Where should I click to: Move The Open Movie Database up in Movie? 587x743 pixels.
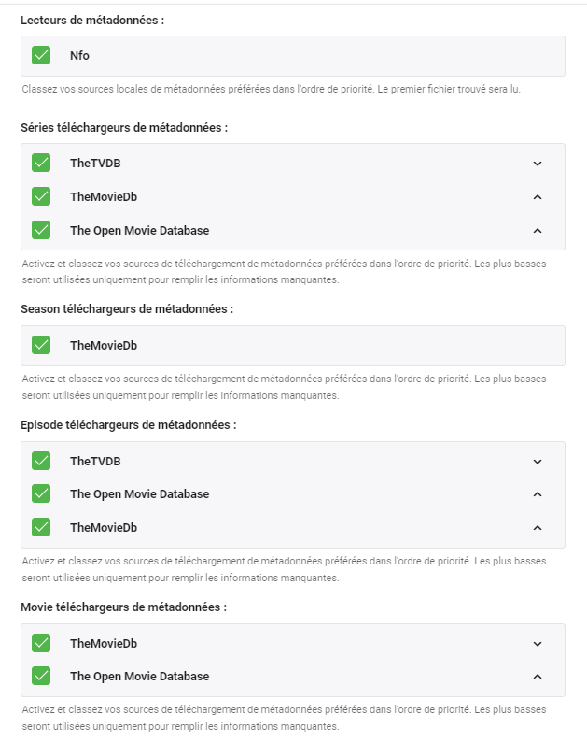(538, 677)
